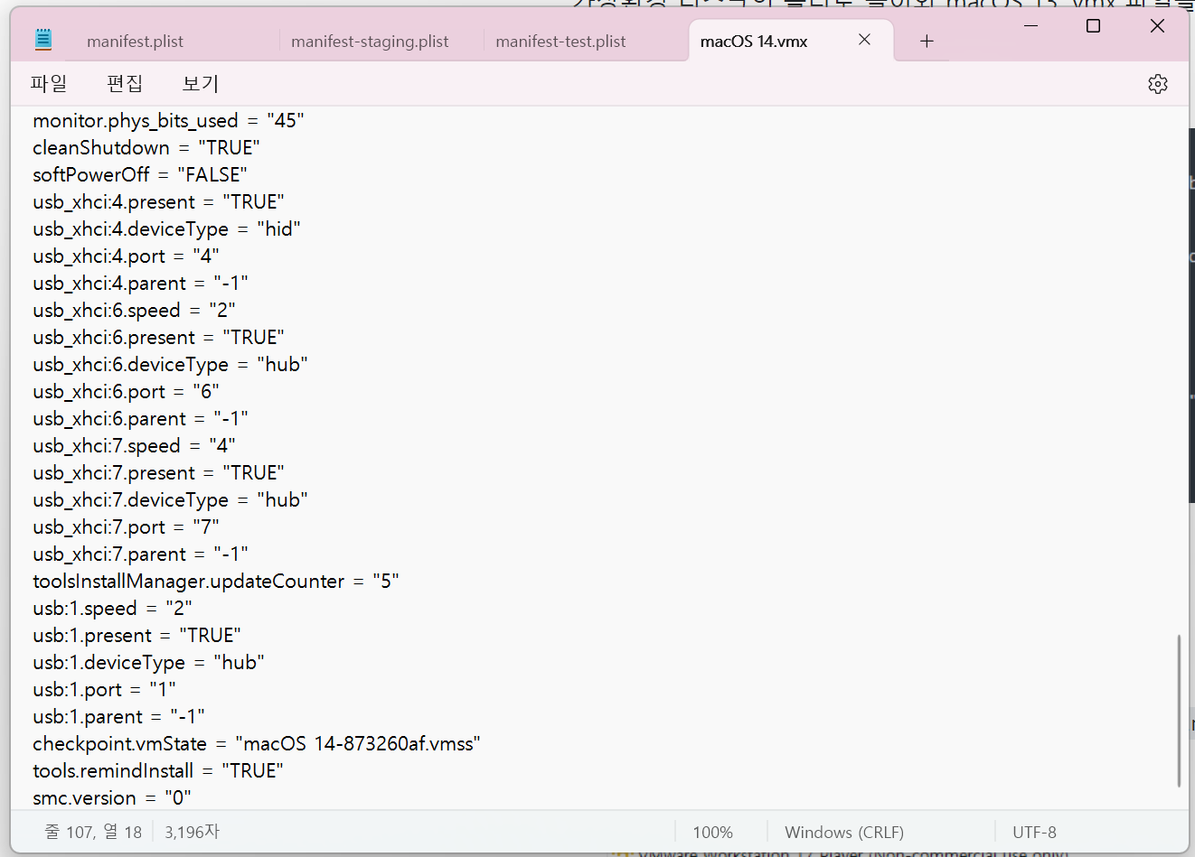Click the cleanShutdown = "TRUE" line

[x=146, y=148]
